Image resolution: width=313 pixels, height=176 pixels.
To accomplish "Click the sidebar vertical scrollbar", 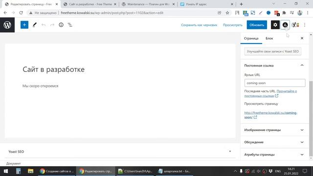I will pyautogui.click(x=311, y=118).
